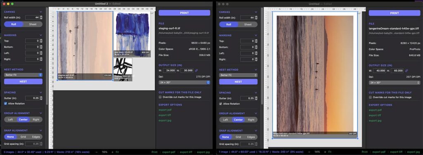Image resolution: width=423 pixels, height=155 pixels.
Task: Zoom in with plus icon in Untitled 2 window
Action: 112,152
